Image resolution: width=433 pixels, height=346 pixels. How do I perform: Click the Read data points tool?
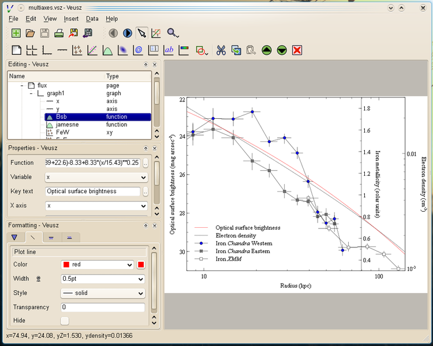pos(156,33)
